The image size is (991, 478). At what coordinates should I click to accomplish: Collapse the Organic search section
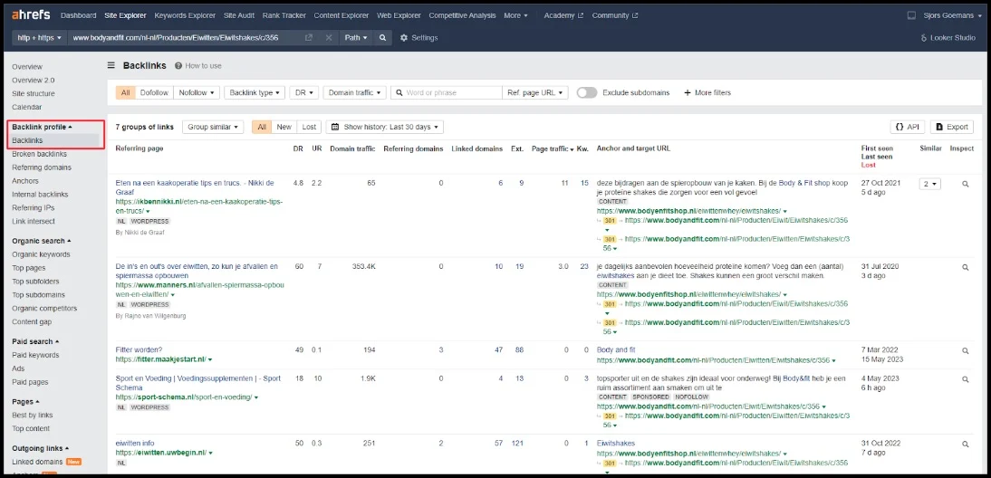click(x=42, y=241)
